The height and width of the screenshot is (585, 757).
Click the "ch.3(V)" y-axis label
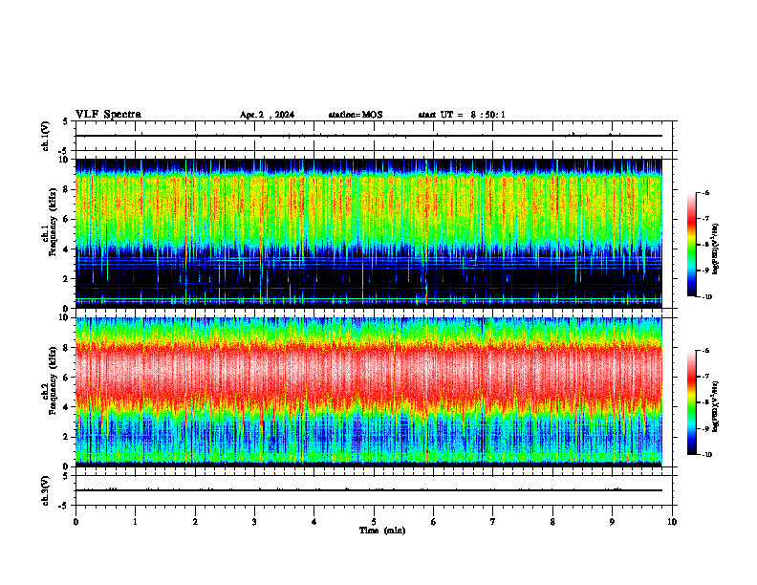point(45,491)
